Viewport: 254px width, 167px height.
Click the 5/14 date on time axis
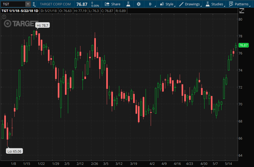228,164
